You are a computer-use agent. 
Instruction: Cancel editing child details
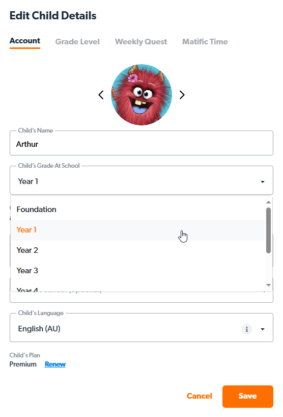(x=200, y=396)
